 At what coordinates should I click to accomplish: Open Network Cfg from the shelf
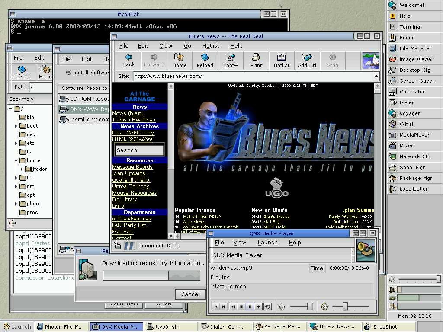pos(415,156)
